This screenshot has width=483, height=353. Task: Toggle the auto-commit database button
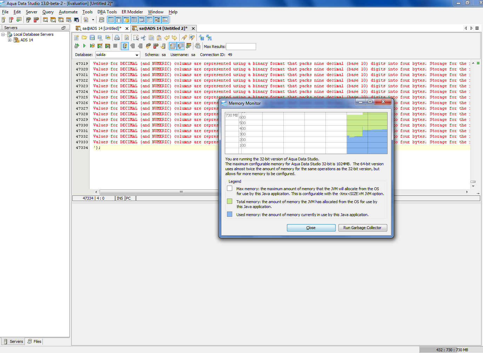[x=125, y=46]
